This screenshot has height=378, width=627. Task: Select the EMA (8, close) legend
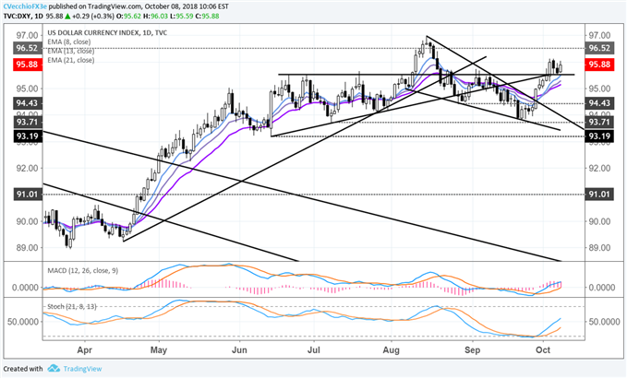(x=68, y=41)
